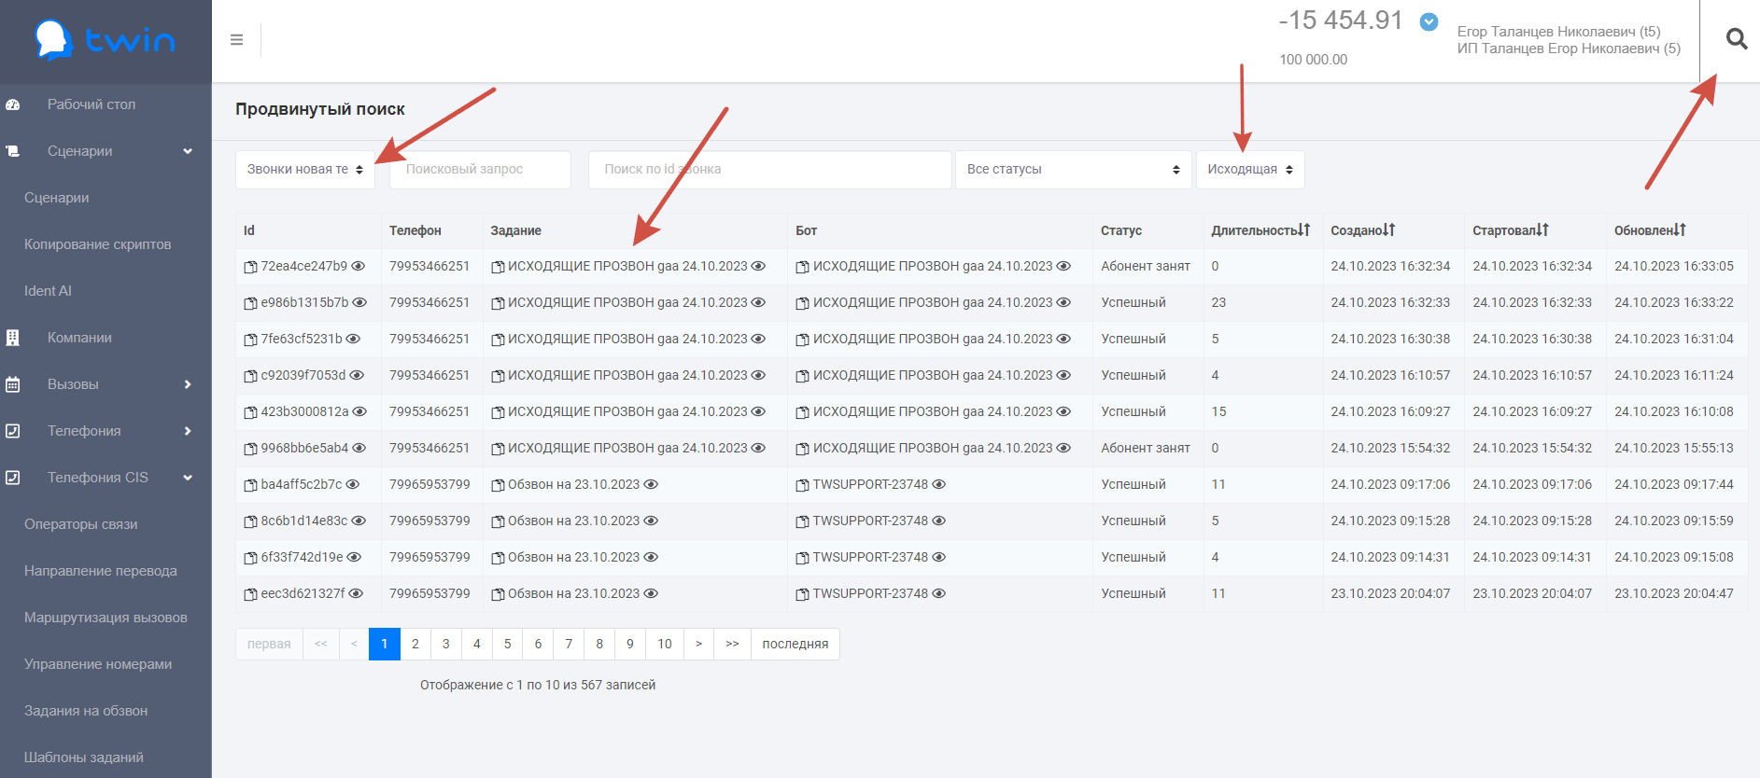Open the Звонки новая те dropdown

(304, 170)
